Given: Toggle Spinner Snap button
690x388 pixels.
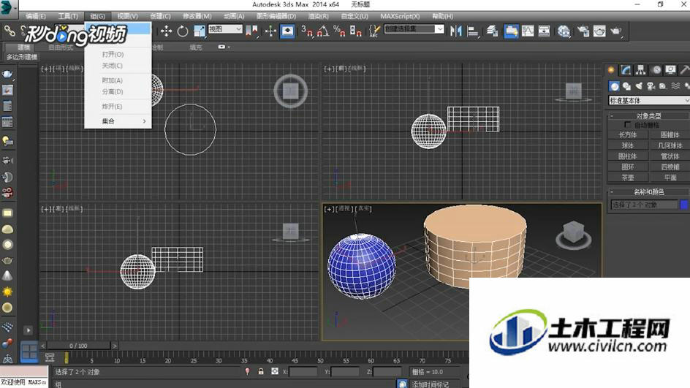Looking at the screenshot, I should [355, 31].
